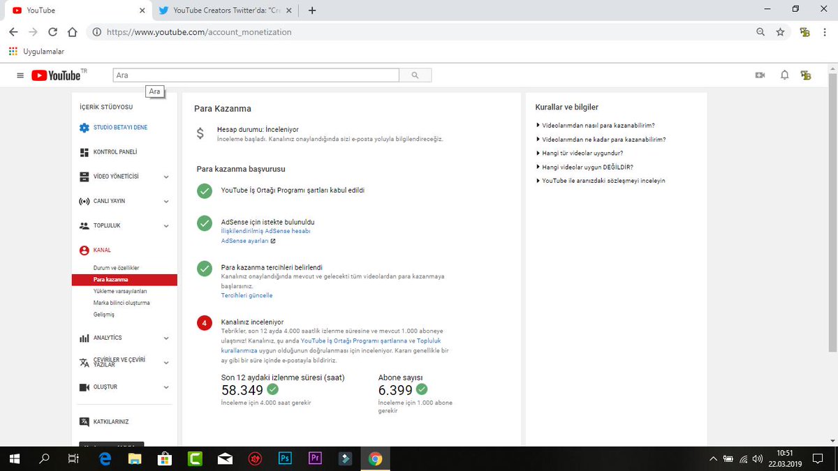Go back in Chrome
Image resolution: width=838 pixels, height=471 pixels.
click(x=13, y=32)
